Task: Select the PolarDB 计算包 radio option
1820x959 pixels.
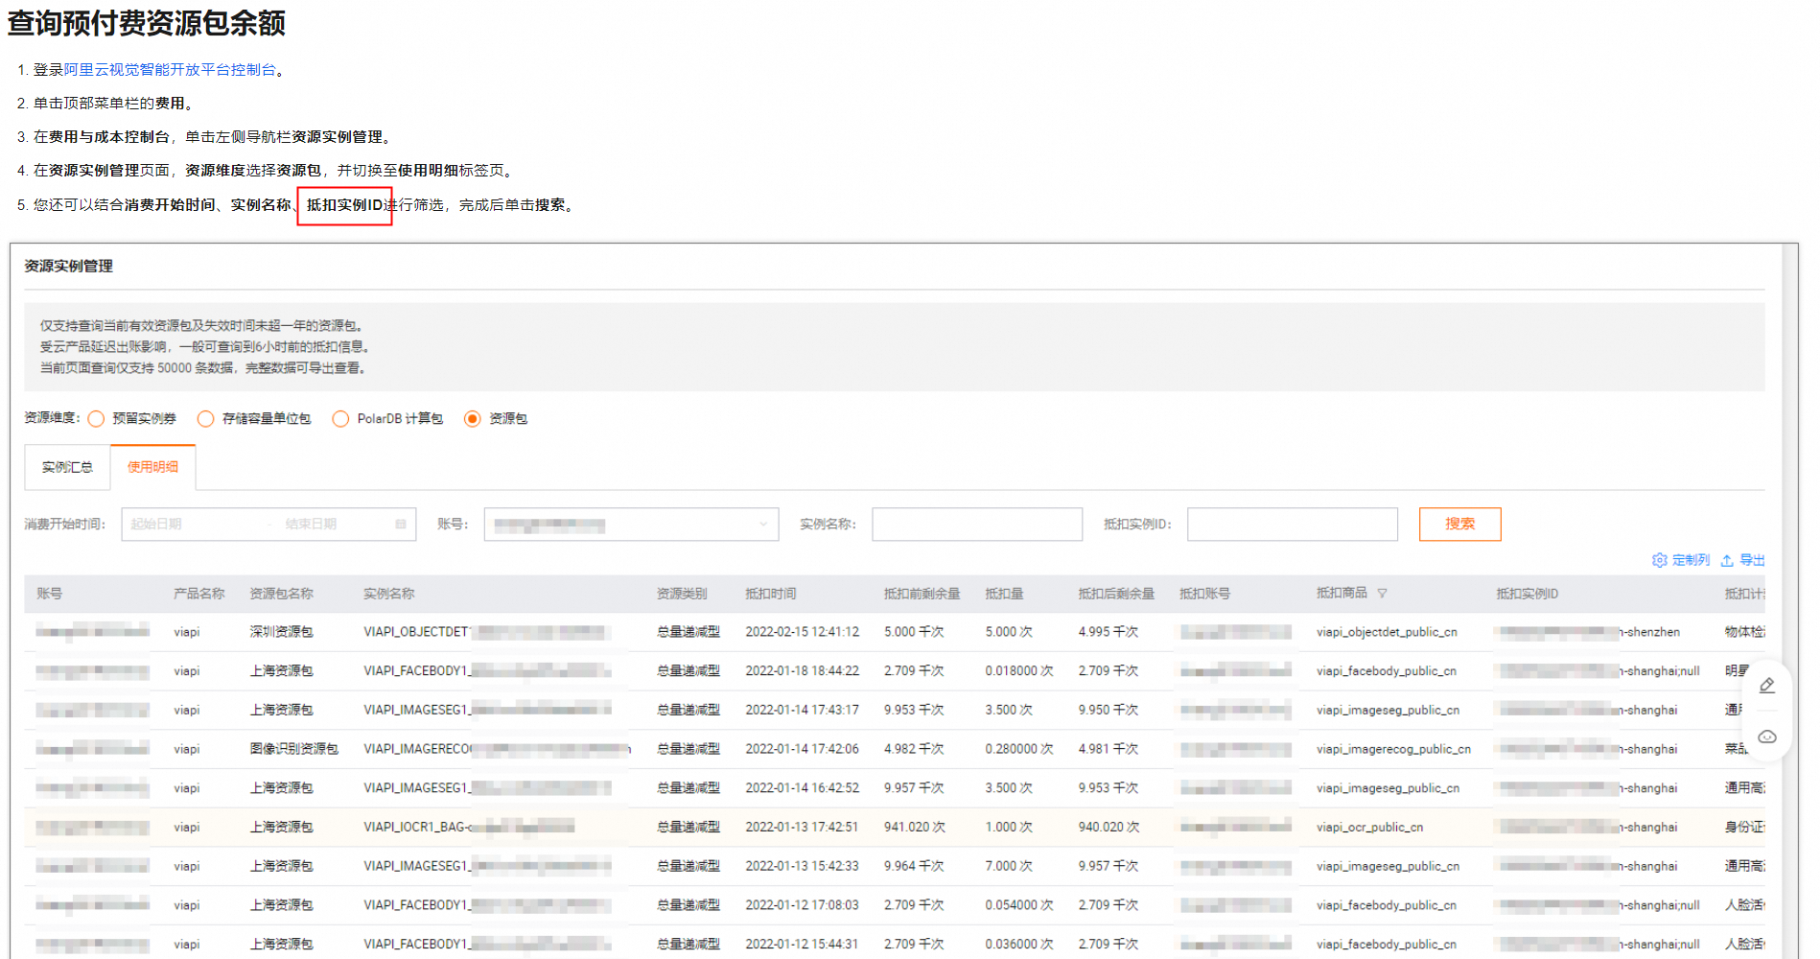Action: click(340, 419)
